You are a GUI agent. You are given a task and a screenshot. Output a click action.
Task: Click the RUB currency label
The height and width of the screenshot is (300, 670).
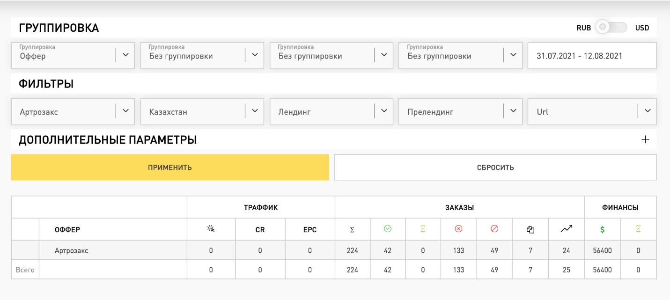584,28
